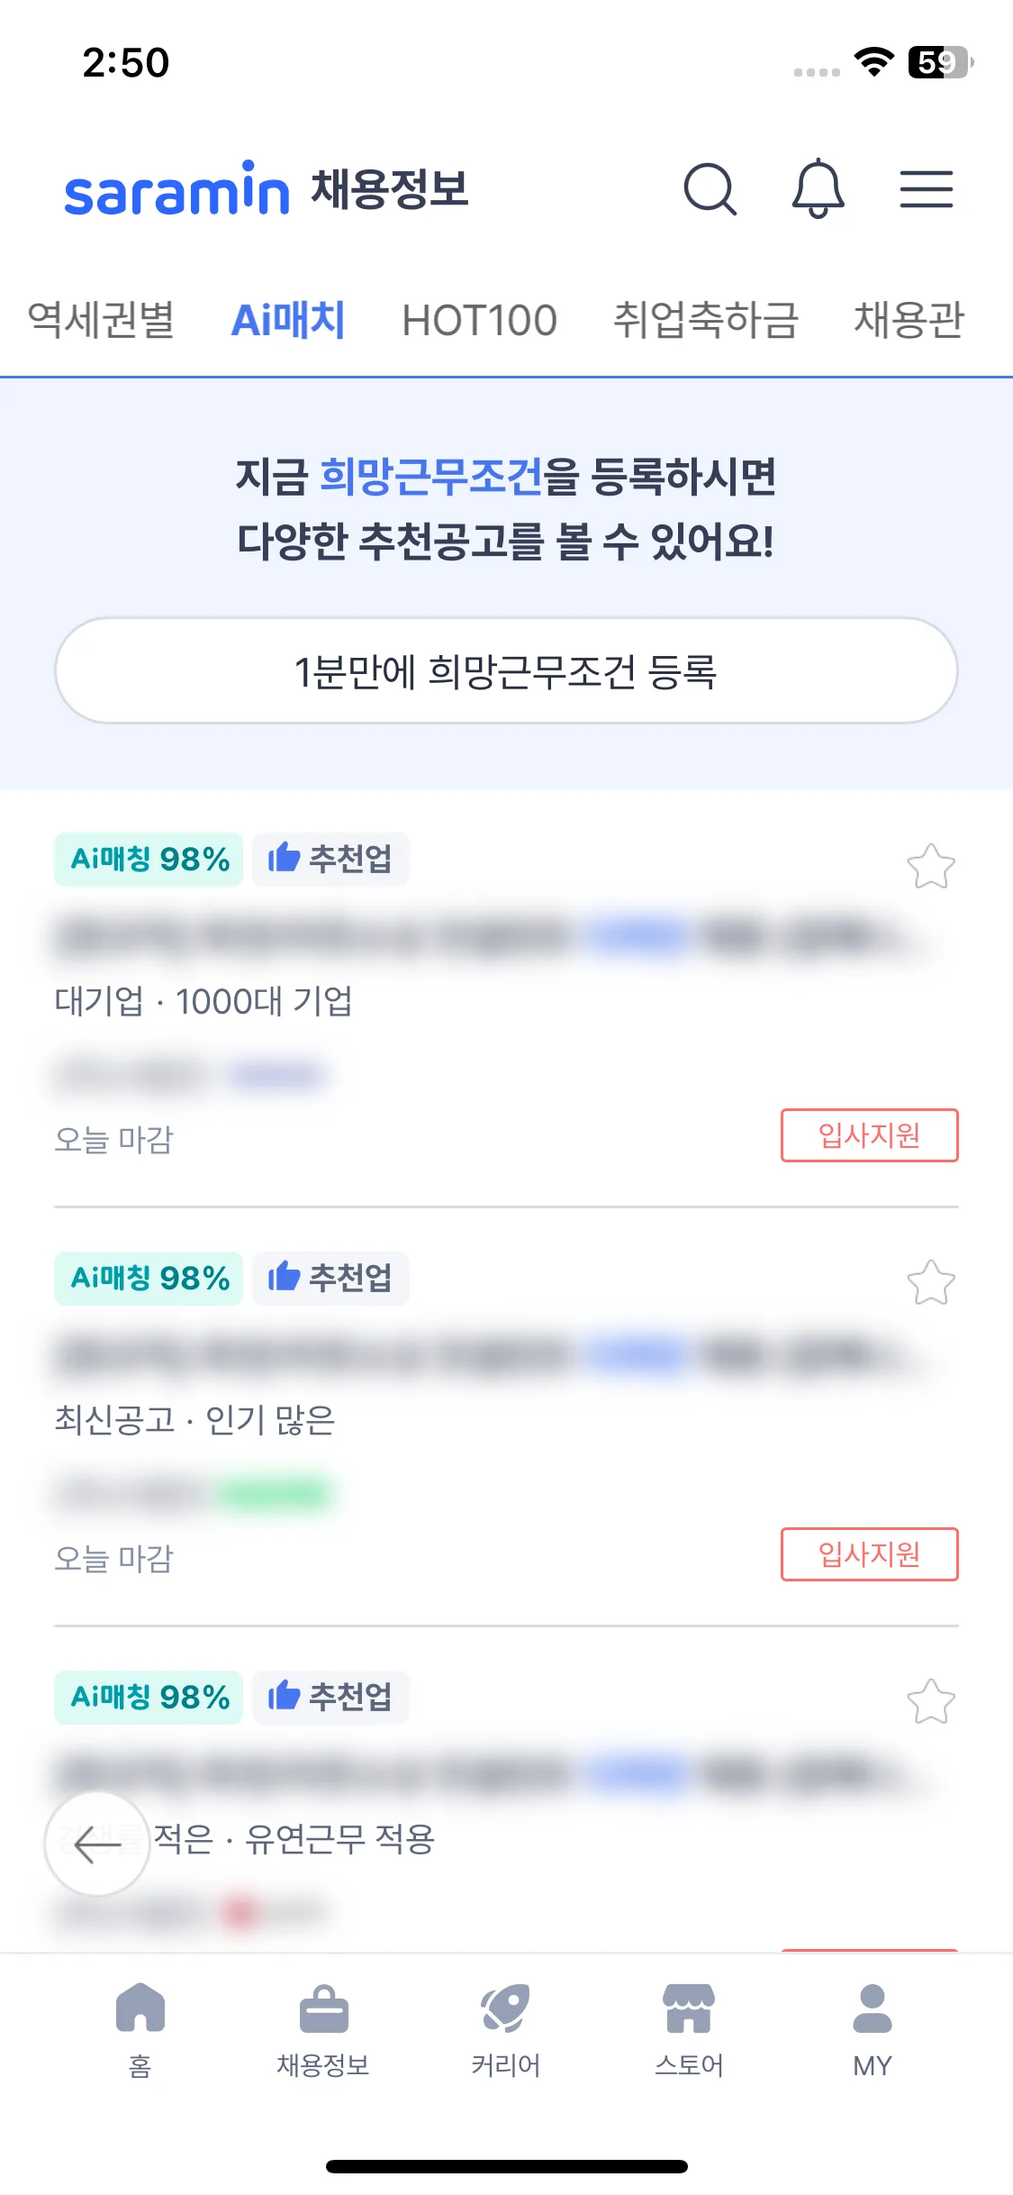This screenshot has height=2195, width=1013.
Task: Toggle star on third job listing
Action: pyautogui.click(x=930, y=1701)
